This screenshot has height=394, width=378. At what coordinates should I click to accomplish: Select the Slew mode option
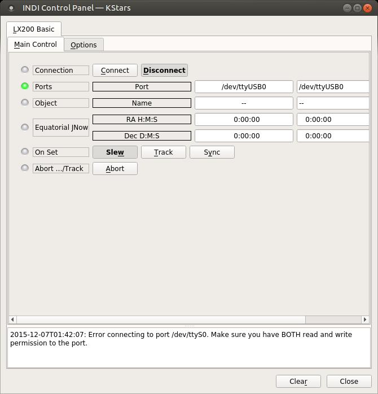(x=115, y=152)
